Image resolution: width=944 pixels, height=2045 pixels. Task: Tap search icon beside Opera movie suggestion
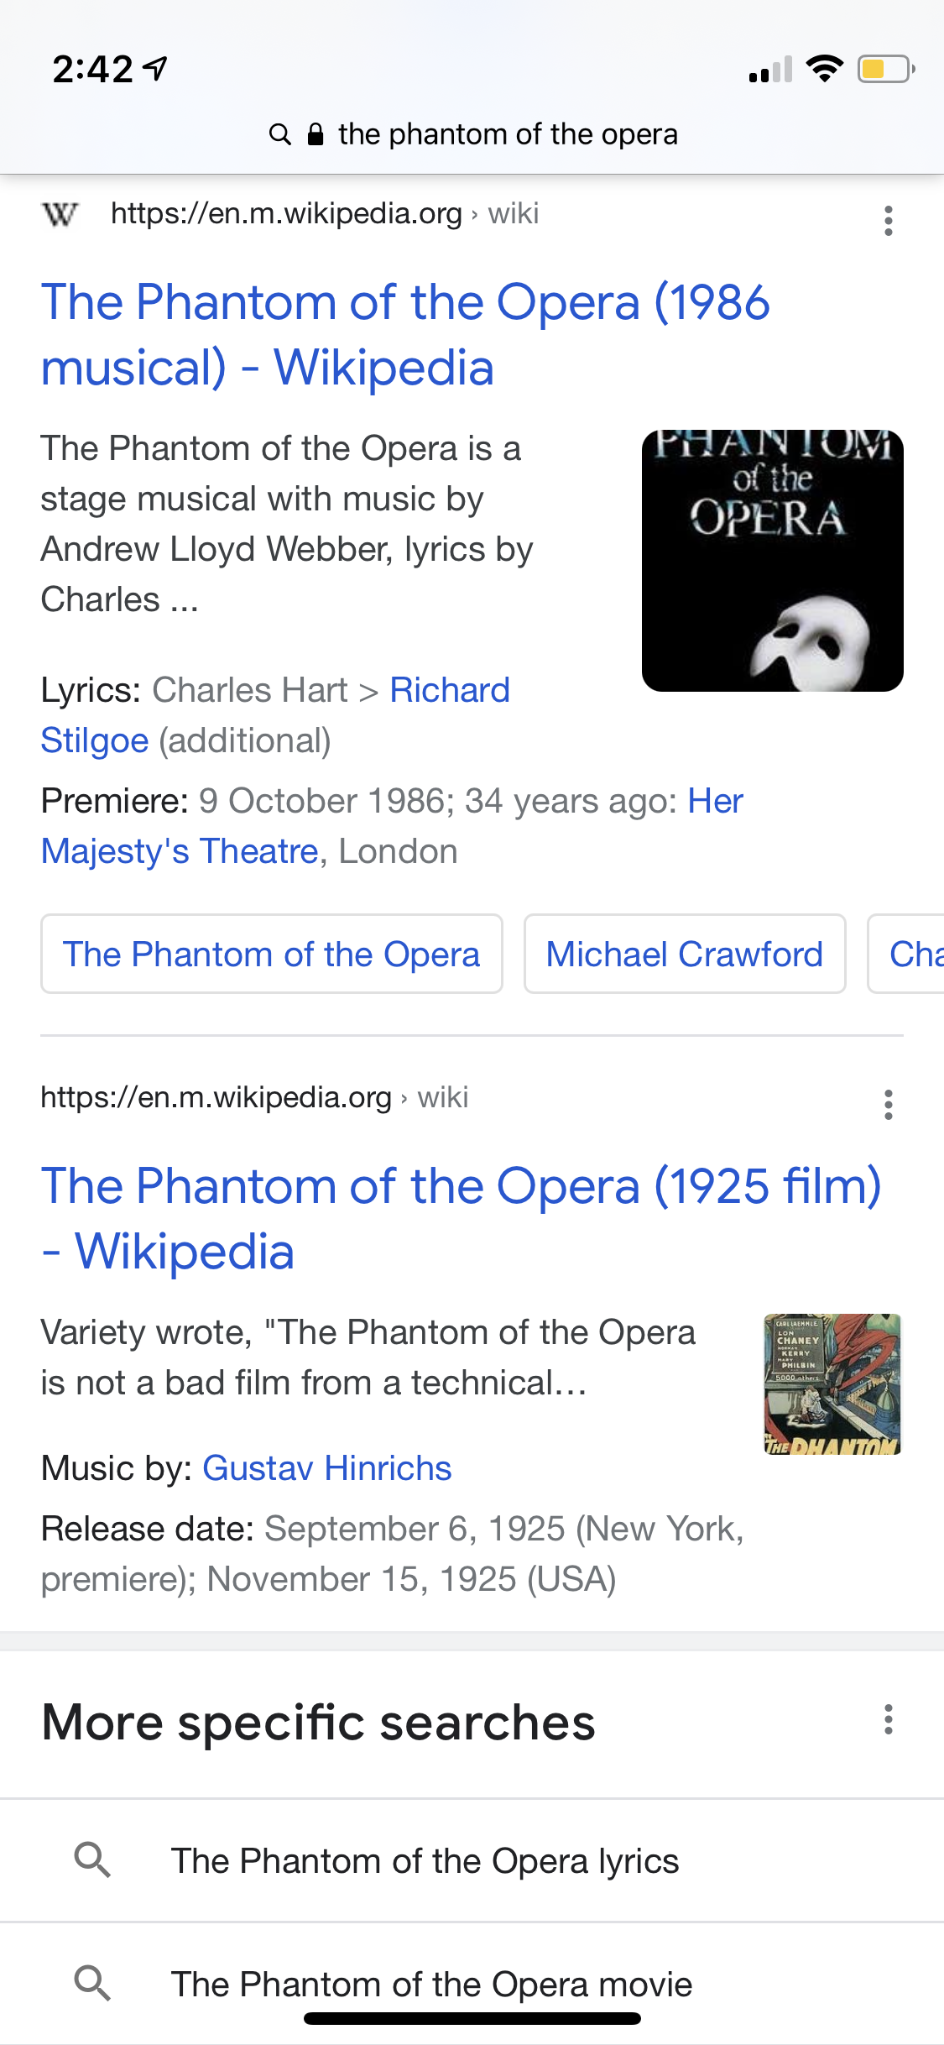pyautogui.click(x=92, y=1984)
